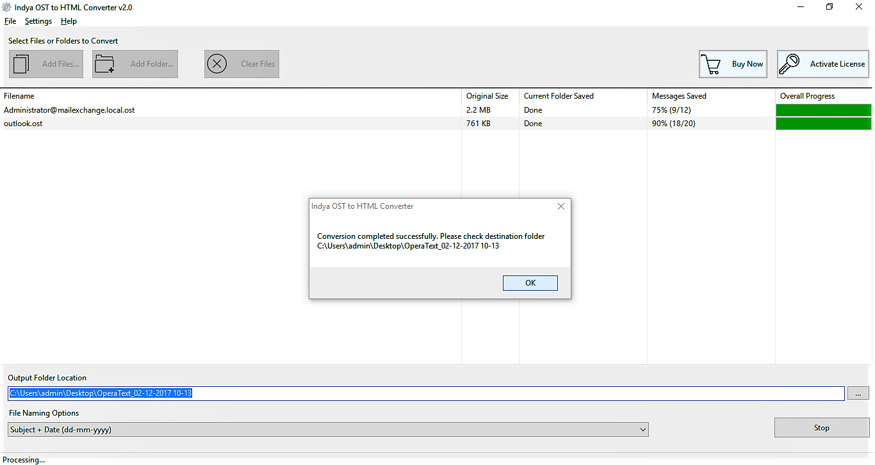Click the progress bar for Administrator file
Screen dimensions: 875x465
click(824, 110)
